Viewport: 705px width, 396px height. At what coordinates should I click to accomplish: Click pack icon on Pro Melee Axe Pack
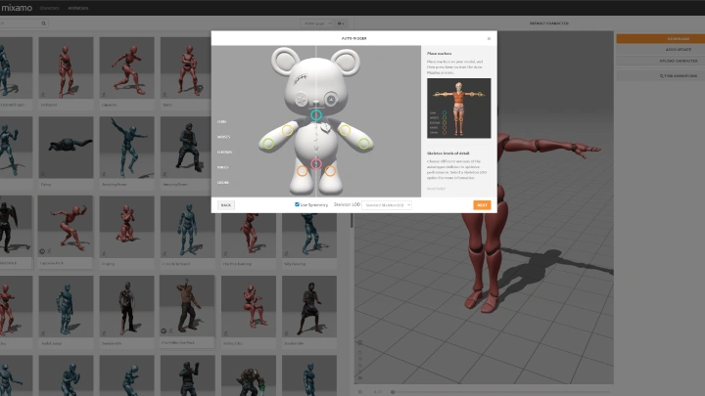164,330
